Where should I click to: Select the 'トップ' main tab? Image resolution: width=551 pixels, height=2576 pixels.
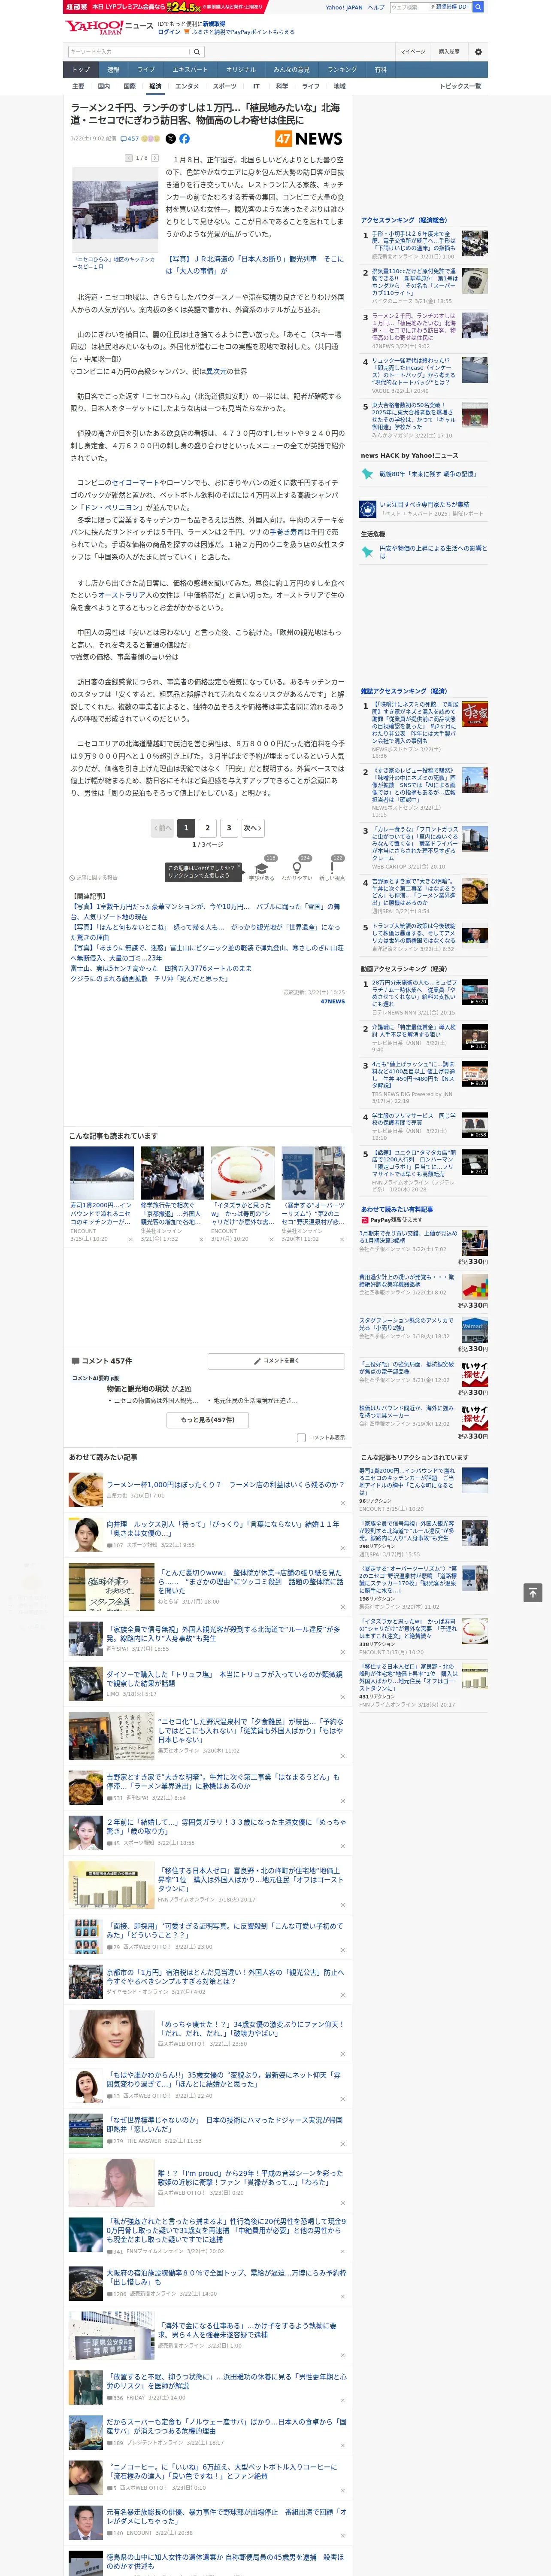tap(81, 69)
